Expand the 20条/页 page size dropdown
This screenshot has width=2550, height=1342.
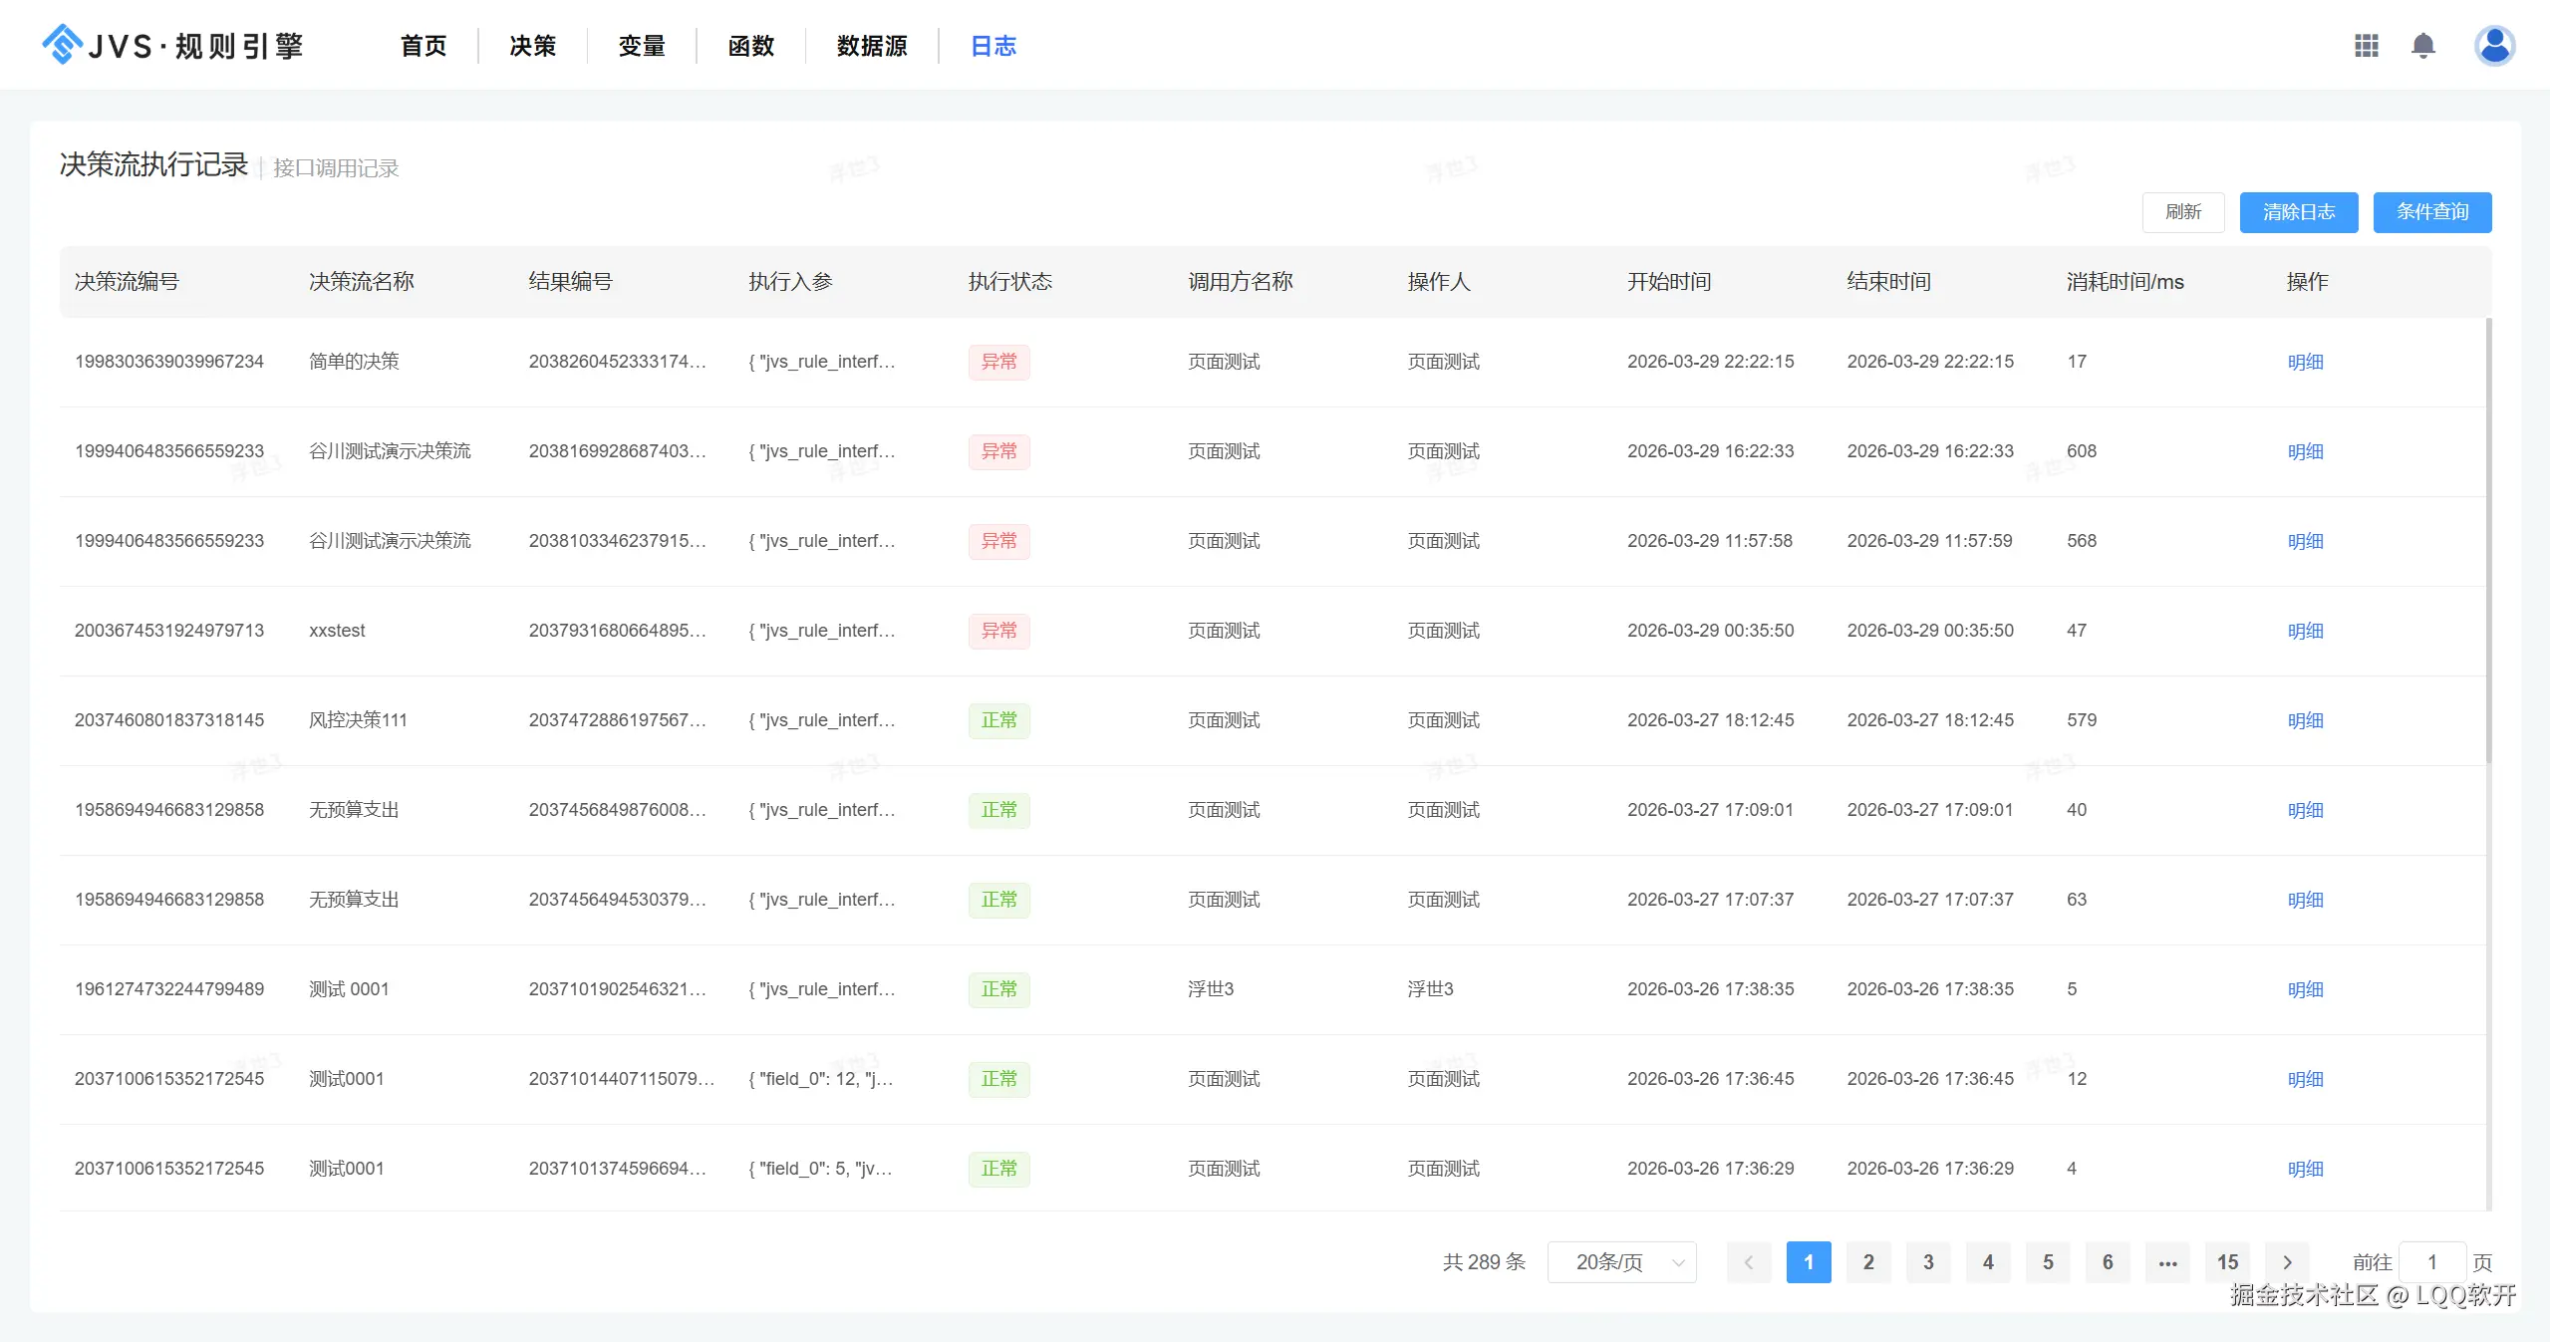click(x=1621, y=1262)
